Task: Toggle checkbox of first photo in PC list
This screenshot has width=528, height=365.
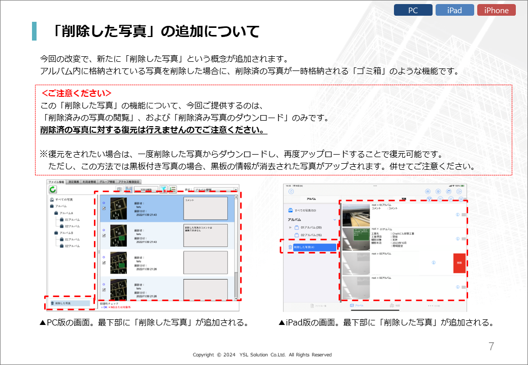Action: (x=104, y=208)
